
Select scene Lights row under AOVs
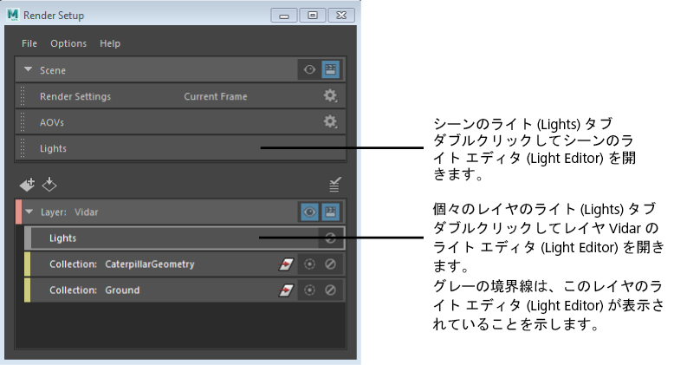point(180,148)
